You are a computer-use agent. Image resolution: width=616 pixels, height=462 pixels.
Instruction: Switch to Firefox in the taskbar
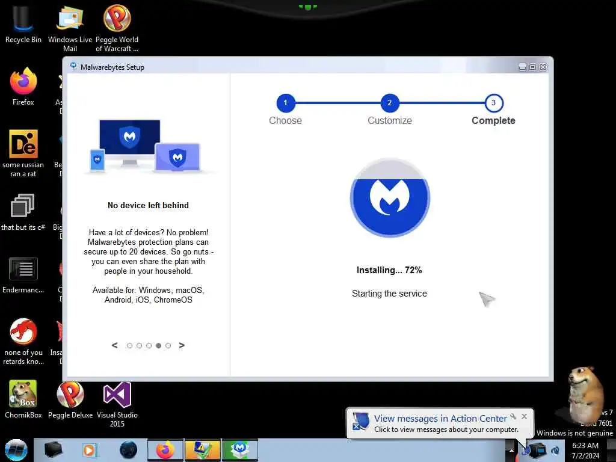click(x=165, y=450)
